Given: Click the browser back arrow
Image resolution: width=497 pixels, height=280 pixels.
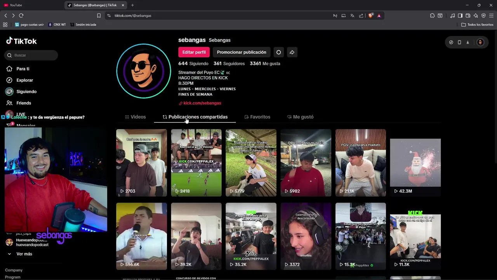Looking at the screenshot, I should pyautogui.click(x=5, y=16).
